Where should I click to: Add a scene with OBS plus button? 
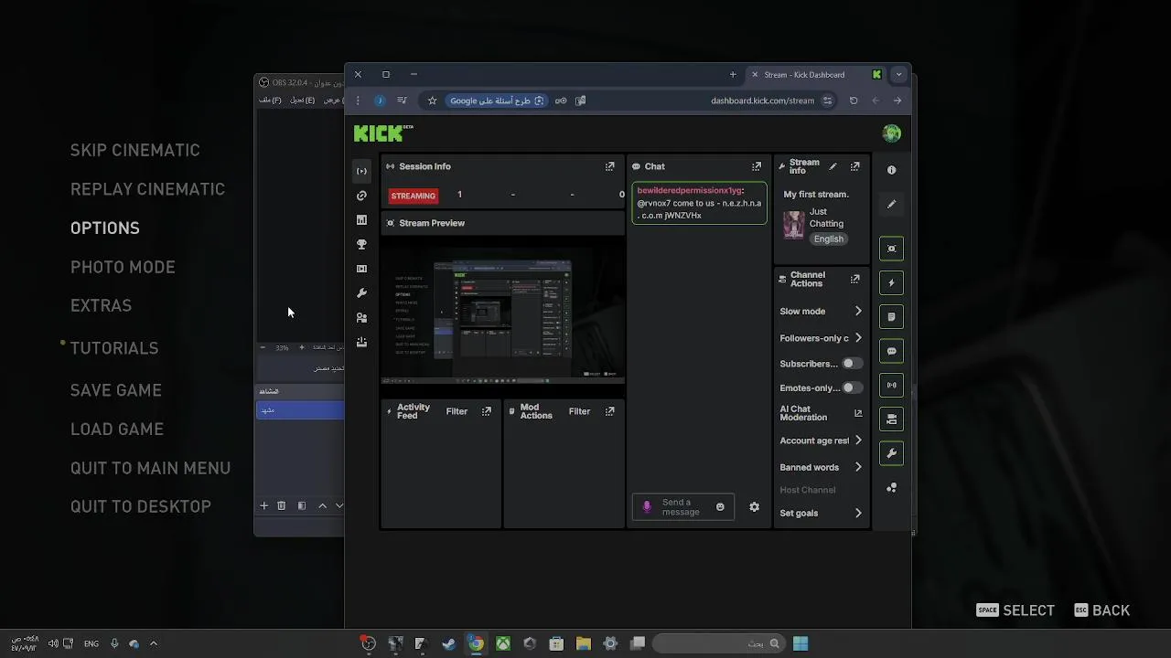263,505
